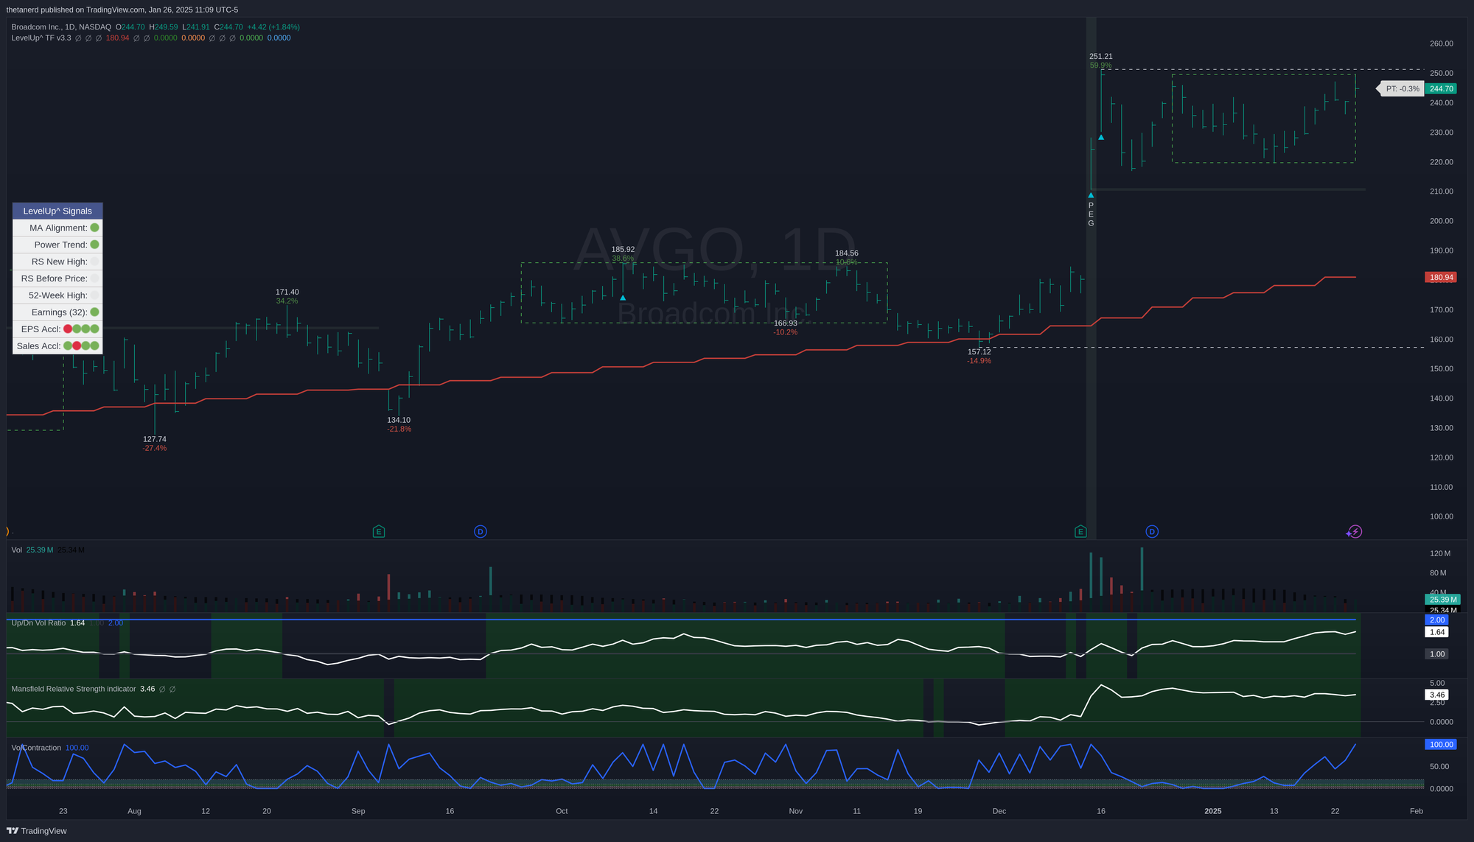This screenshot has height=842, width=1474.
Task: Click the 166.93 low annotation
Action: 786,323
